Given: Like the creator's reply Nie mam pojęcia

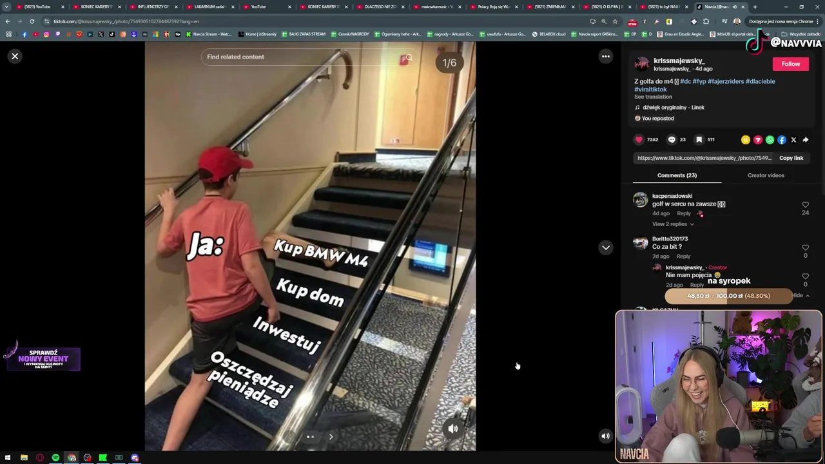Looking at the screenshot, I should point(805,276).
